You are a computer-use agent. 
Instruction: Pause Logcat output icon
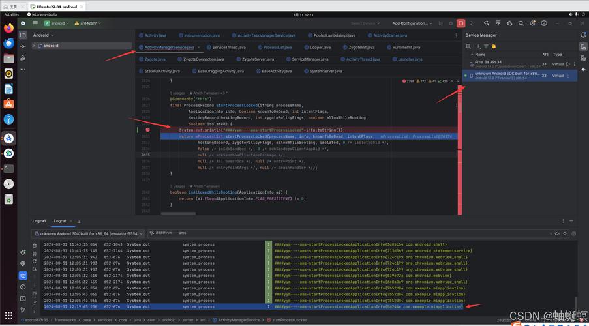coord(35,254)
